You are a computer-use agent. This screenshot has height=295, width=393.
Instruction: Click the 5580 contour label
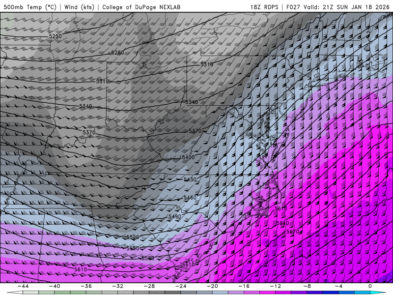click(x=148, y=258)
